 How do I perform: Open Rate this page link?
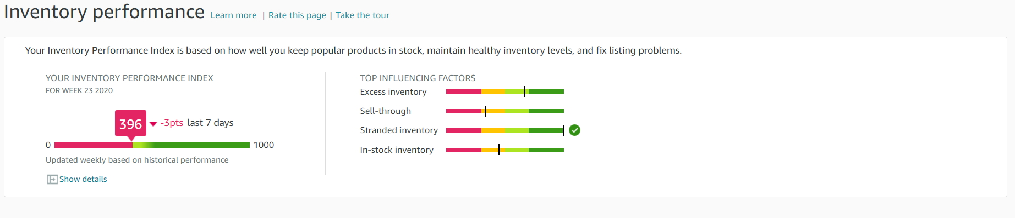pyautogui.click(x=297, y=15)
